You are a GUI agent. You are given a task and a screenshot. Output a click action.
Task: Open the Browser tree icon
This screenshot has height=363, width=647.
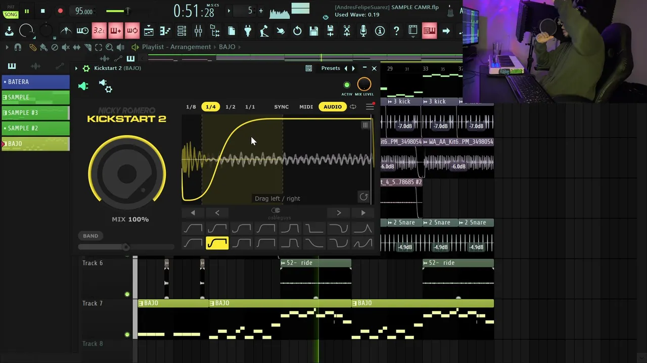[x=215, y=31]
